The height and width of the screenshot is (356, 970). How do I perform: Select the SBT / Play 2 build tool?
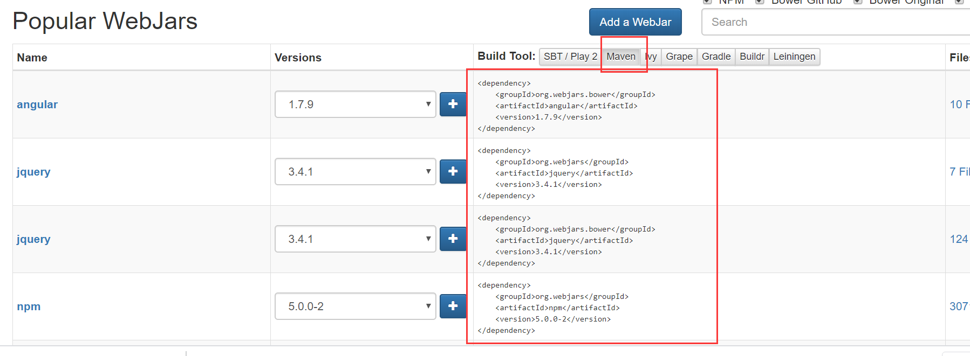click(x=570, y=57)
